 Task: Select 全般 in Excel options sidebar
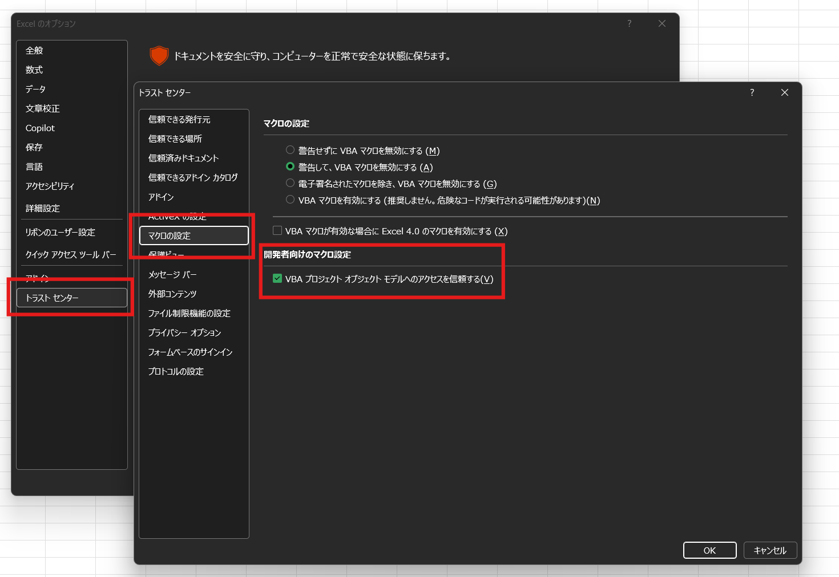(x=72, y=50)
